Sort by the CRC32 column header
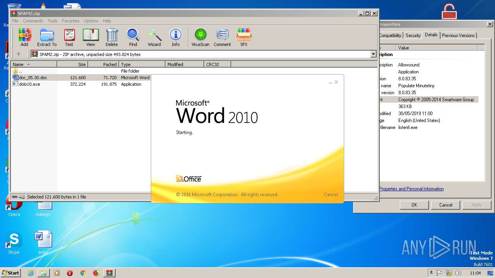The height and width of the screenshot is (278, 495). click(217, 64)
